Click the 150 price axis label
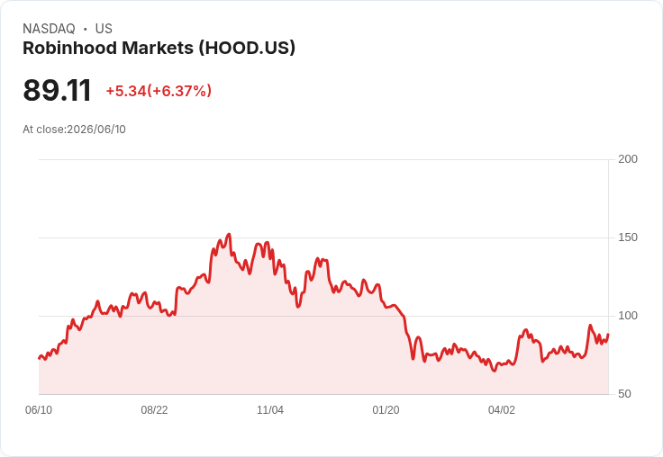Screen dimensions: 663x457 pos(628,237)
